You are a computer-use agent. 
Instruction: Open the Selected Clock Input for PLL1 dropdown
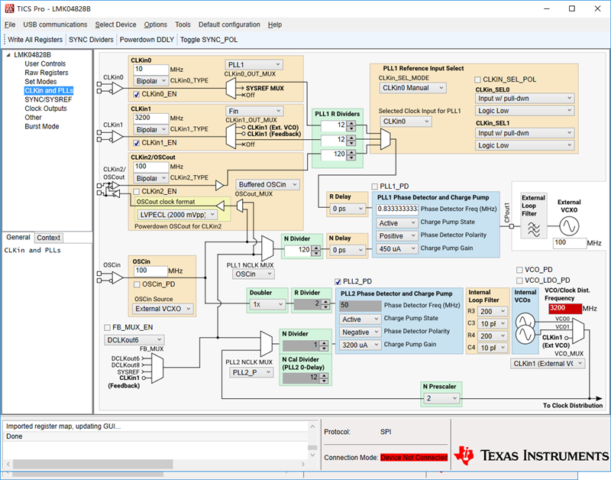coord(406,122)
